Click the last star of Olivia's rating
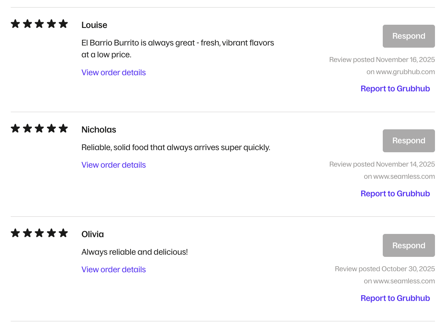 [x=63, y=233]
